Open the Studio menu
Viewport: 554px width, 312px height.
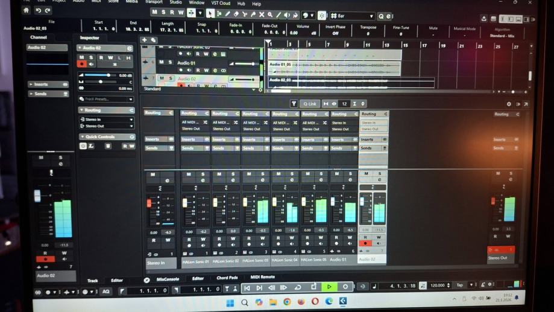point(175,2)
